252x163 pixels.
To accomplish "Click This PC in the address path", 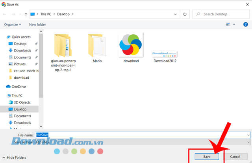I will pyautogui.click(x=46, y=14).
